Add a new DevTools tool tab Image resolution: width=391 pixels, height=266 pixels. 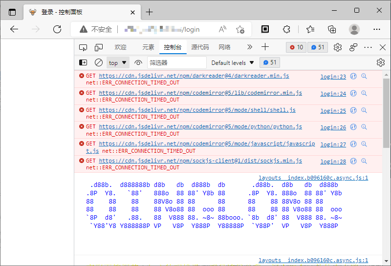265,47
